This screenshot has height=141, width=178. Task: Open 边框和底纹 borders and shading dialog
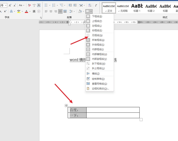click(100, 89)
